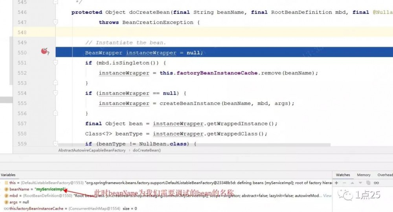The height and width of the screenshot is (212, 393).
Task: Click the View link on the mbd row
Action: point(327,196)
